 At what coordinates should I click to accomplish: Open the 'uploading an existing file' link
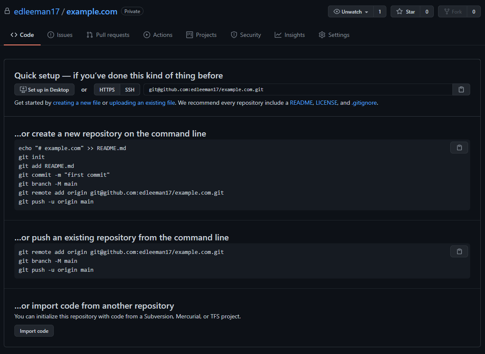[142, 103]
